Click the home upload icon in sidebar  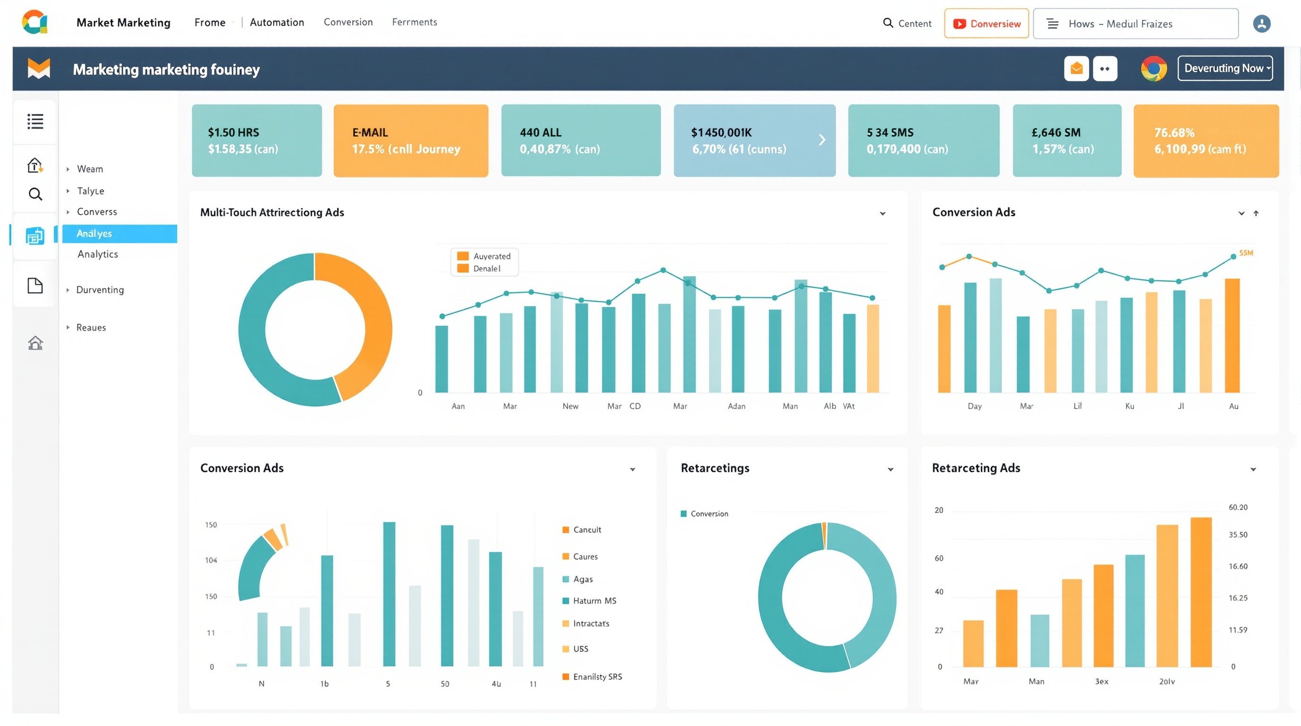point(35,165)
